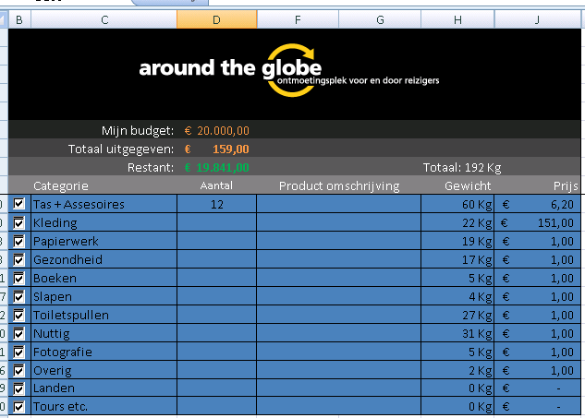The width and height of the screenshot is (585, 418).
Task: Click the Totaal uitgegeven label
Action: [121, 149]
